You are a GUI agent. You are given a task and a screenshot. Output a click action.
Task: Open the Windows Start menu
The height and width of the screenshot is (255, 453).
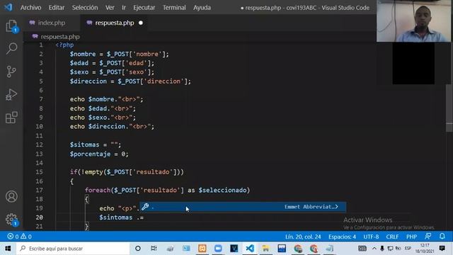[8, 249]
